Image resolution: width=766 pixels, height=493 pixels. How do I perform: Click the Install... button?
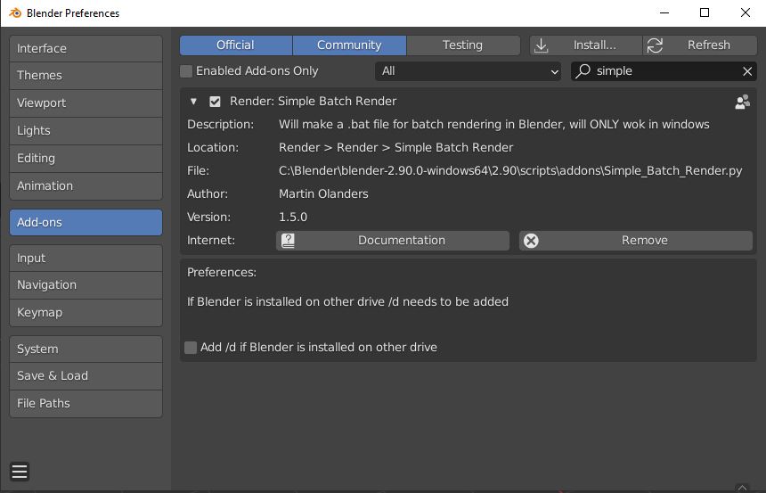(x=586, y=45)
